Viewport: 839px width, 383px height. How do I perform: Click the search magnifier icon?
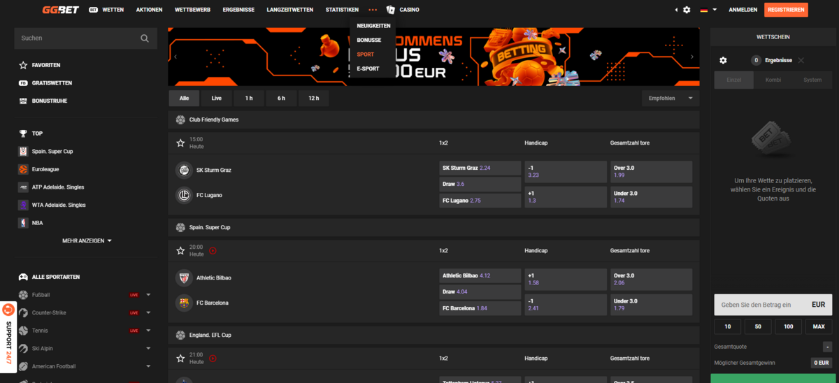click(x=145, y=38)
